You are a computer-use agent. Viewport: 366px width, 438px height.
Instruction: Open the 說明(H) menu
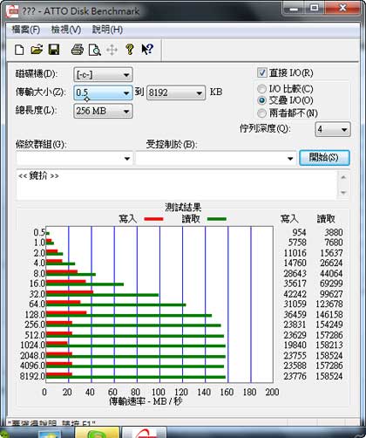click(107, 30)
